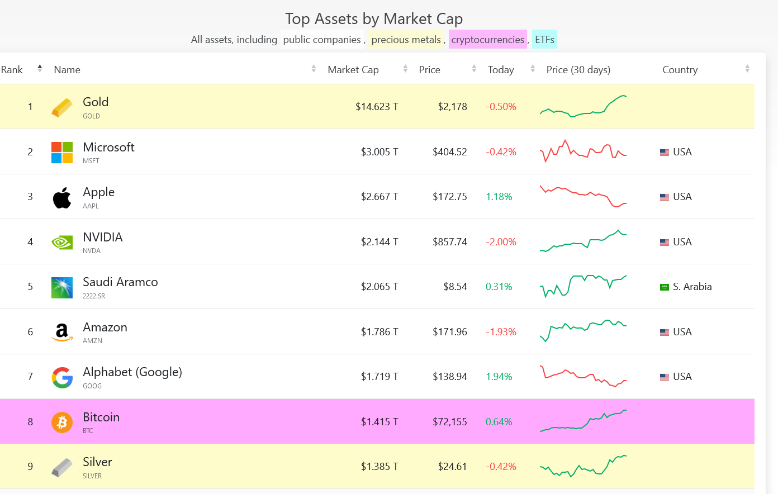Select the cryptocurrencies category tag
The image size is (778, 494).
click(x=488, y=40)
